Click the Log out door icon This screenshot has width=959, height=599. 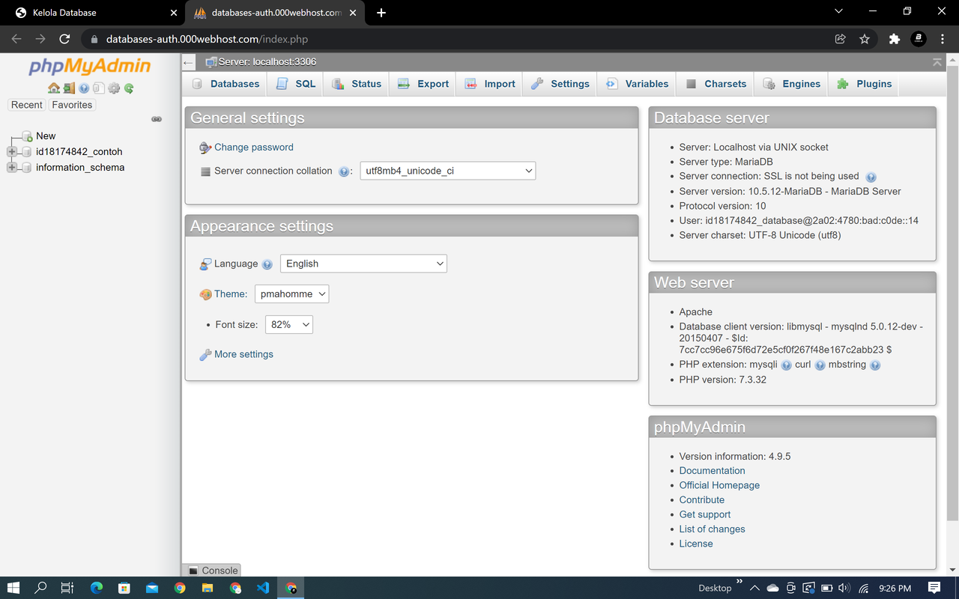69,88
